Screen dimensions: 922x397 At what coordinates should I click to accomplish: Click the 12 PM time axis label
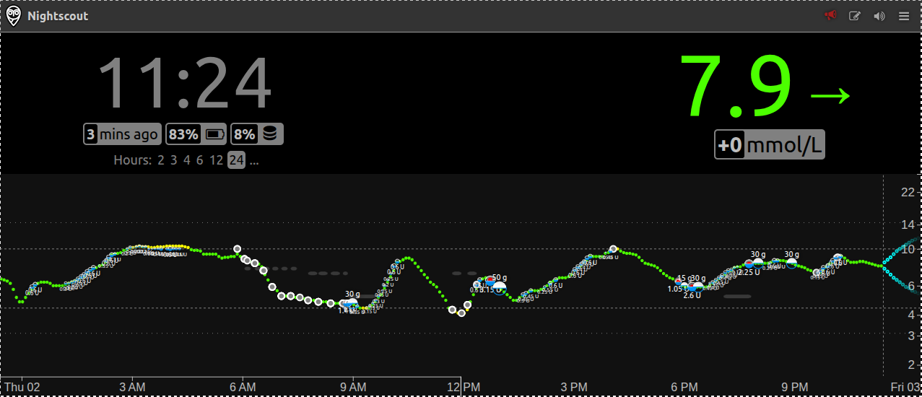coord(464,388)
